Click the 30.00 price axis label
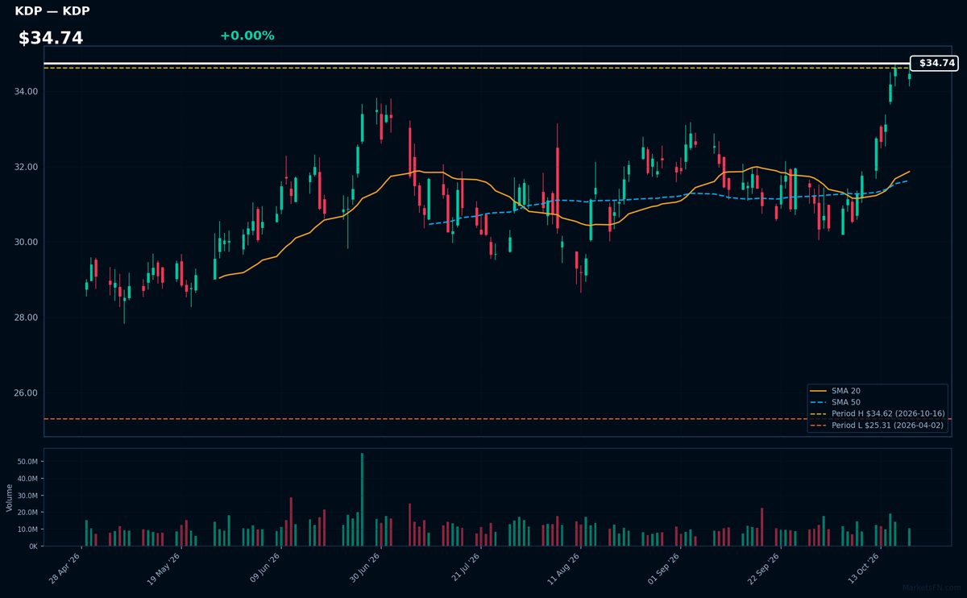Image resolution: width=967 pixels, height=598 pixels. pyautogui.click(x=27, y=243)
